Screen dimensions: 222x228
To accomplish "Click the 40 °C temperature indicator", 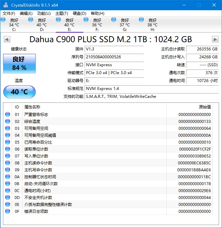I will [x=19, y=92].
